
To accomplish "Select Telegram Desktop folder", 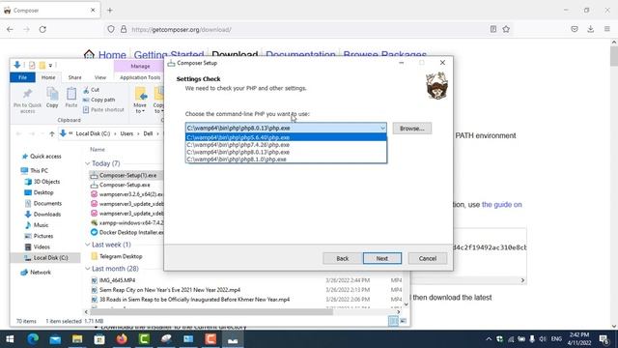I will 117,256.
